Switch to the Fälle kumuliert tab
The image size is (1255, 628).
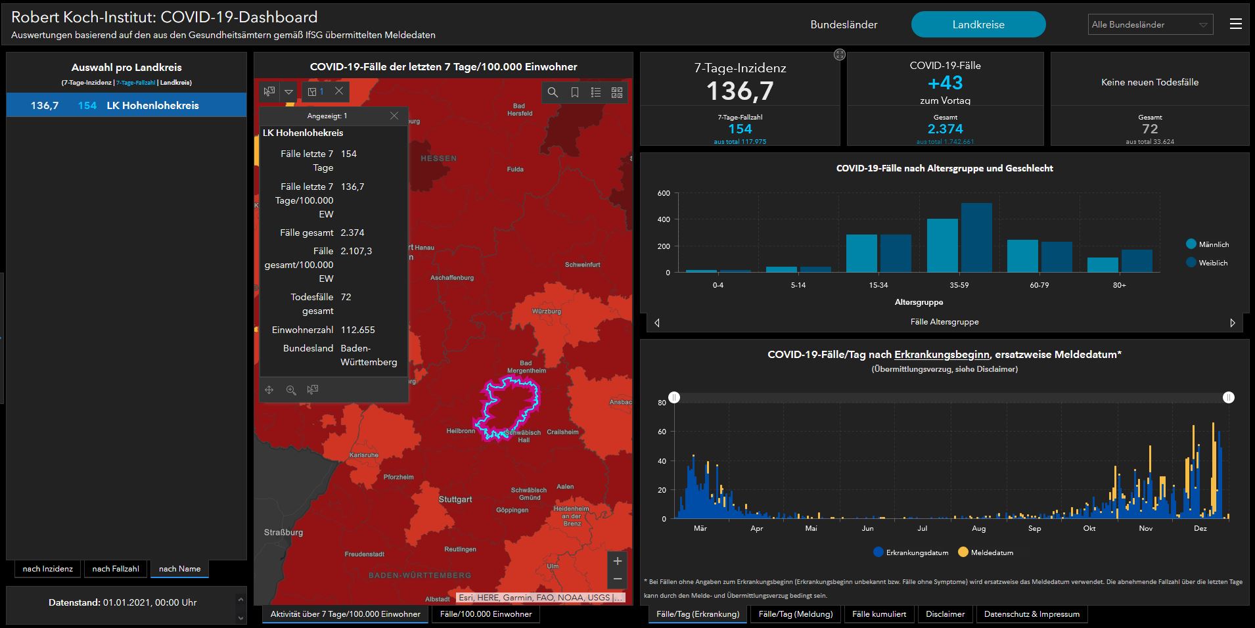tap(879, 614)
